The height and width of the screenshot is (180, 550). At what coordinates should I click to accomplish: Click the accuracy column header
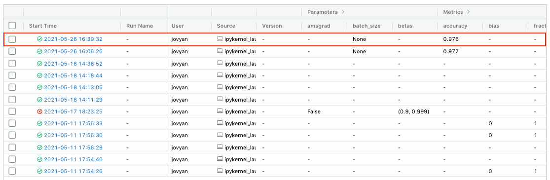[x=455, y=26]
